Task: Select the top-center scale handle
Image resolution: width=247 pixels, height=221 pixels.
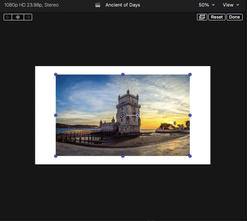Action: (123, 75)
